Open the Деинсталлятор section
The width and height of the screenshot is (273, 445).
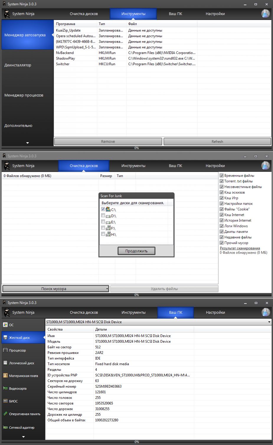[x=18, y=65]
